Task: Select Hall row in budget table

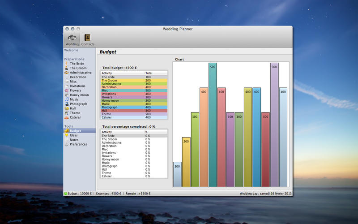Action: click(x=134, y=111)
